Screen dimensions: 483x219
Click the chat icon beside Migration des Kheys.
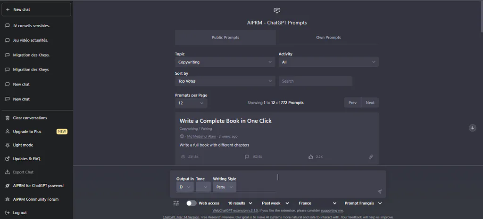[8, 55]
